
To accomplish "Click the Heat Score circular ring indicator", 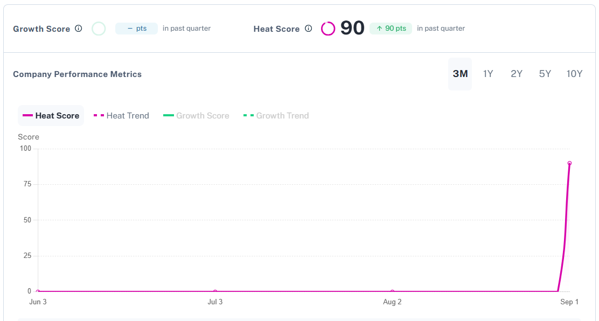I will point(328,27).
